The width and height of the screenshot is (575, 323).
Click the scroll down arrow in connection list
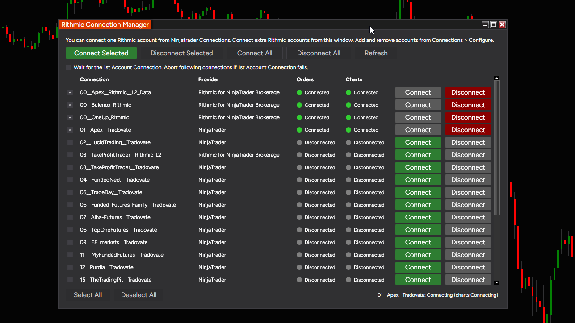pyautogui.click(x=497, y=282)
